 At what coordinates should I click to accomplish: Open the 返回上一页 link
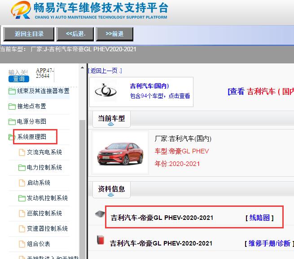[105, 71]
